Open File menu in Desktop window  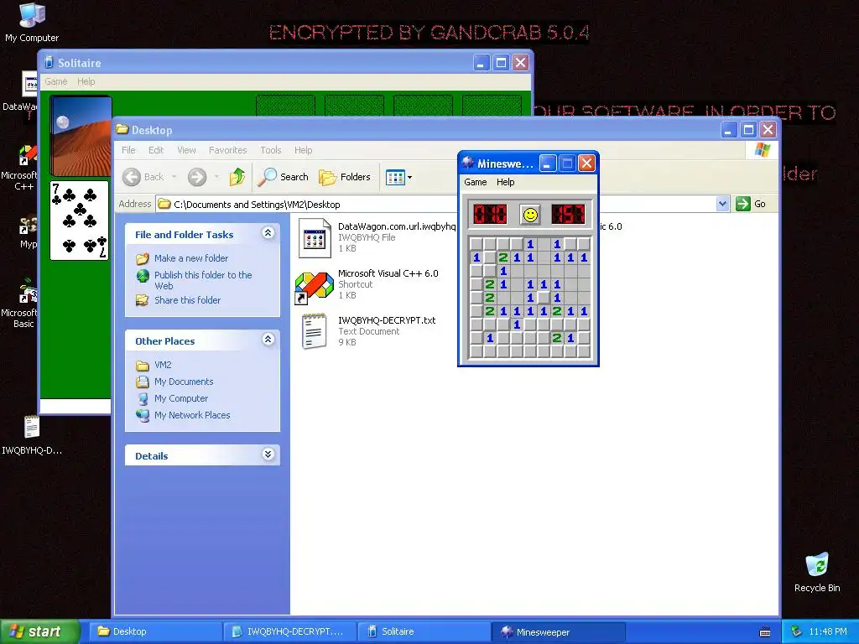pos(128,150)
